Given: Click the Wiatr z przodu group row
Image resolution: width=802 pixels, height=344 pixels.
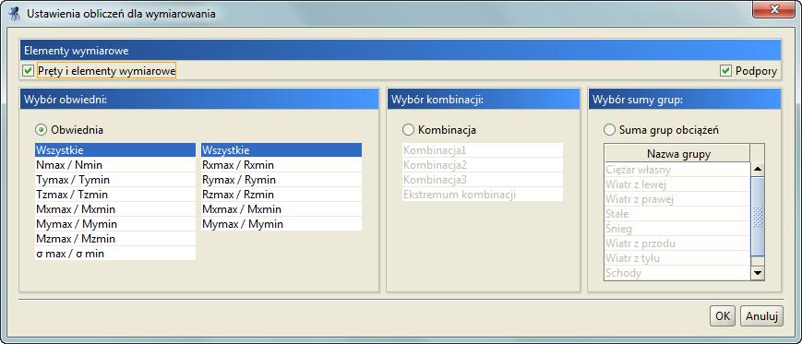Looking at the screenshot, I should tap(677, 243).
